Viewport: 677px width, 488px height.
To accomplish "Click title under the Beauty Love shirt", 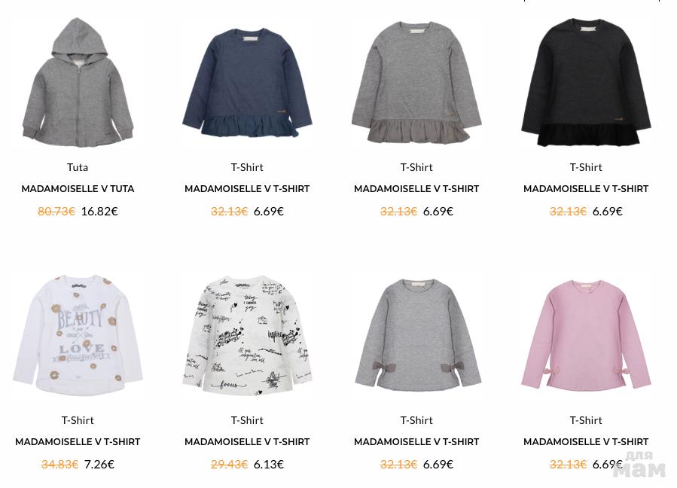I will pos(78,442).
